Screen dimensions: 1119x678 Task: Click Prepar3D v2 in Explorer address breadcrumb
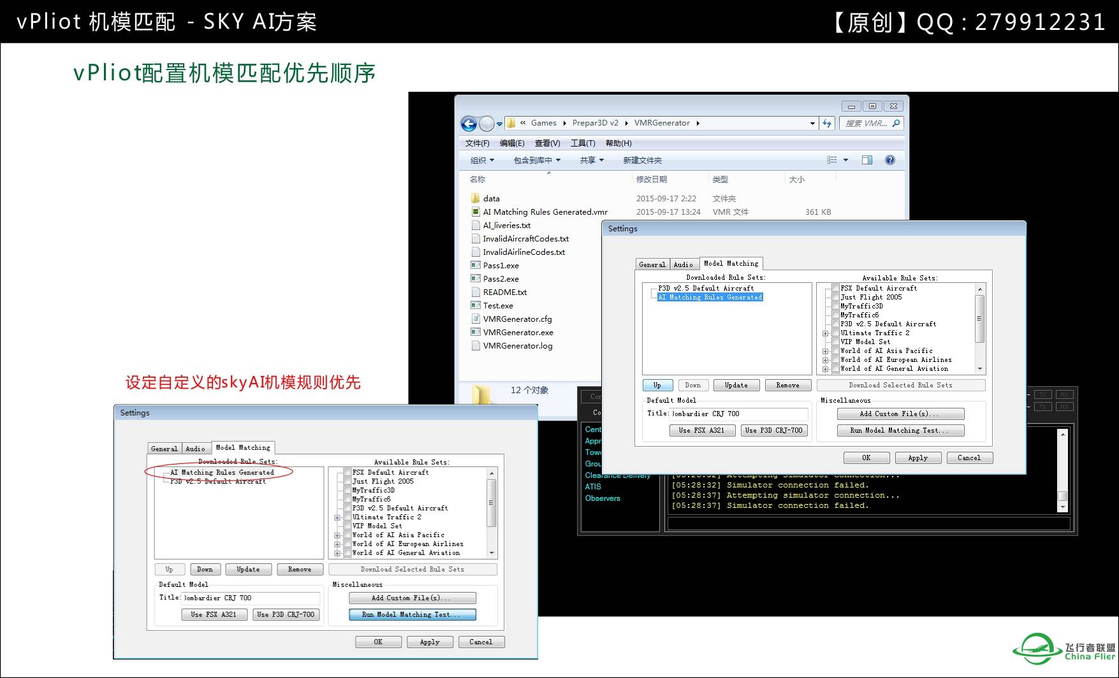[595, 123]
